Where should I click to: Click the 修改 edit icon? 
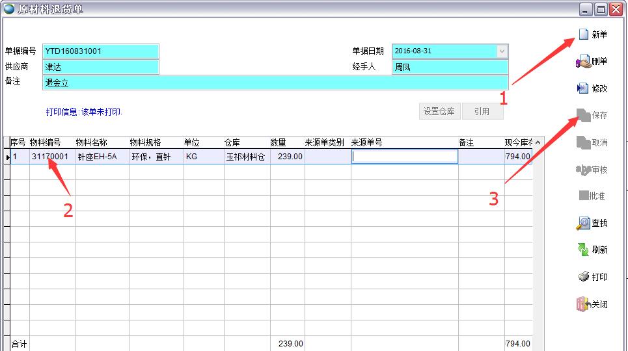pyautogui.click(x=583, y=88)
